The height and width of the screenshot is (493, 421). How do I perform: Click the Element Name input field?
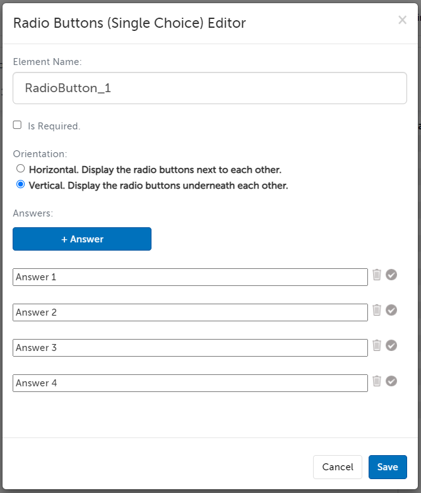point(210,88)
